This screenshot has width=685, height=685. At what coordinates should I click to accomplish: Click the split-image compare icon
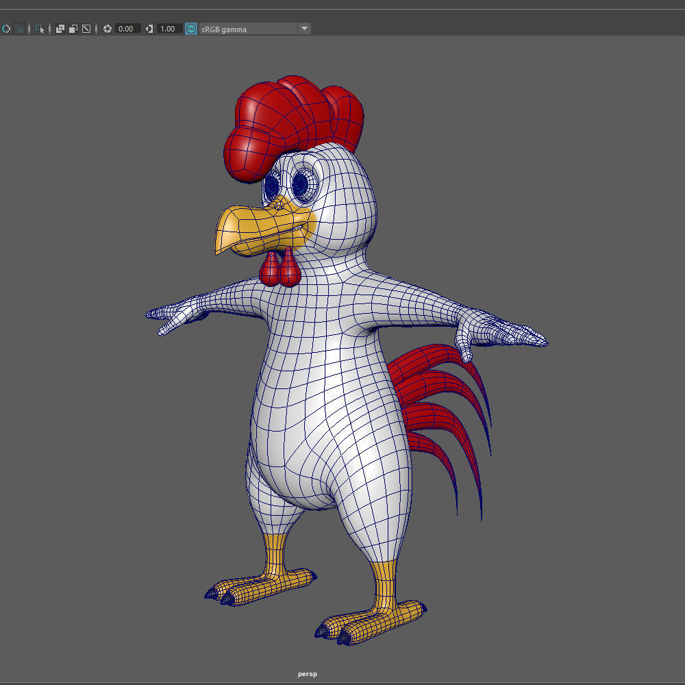tap(86, 29)
